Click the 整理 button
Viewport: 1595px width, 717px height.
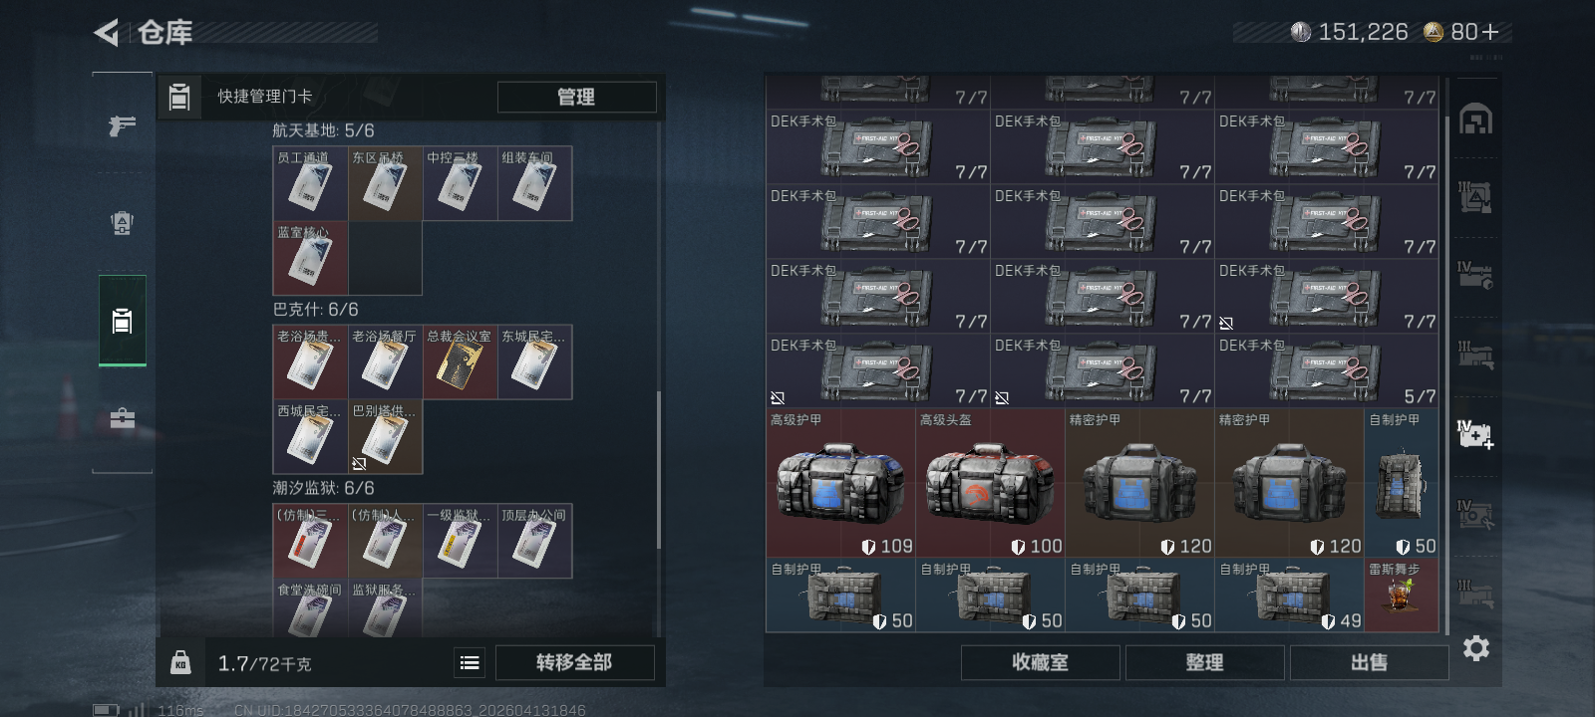tap(1204, 662)
